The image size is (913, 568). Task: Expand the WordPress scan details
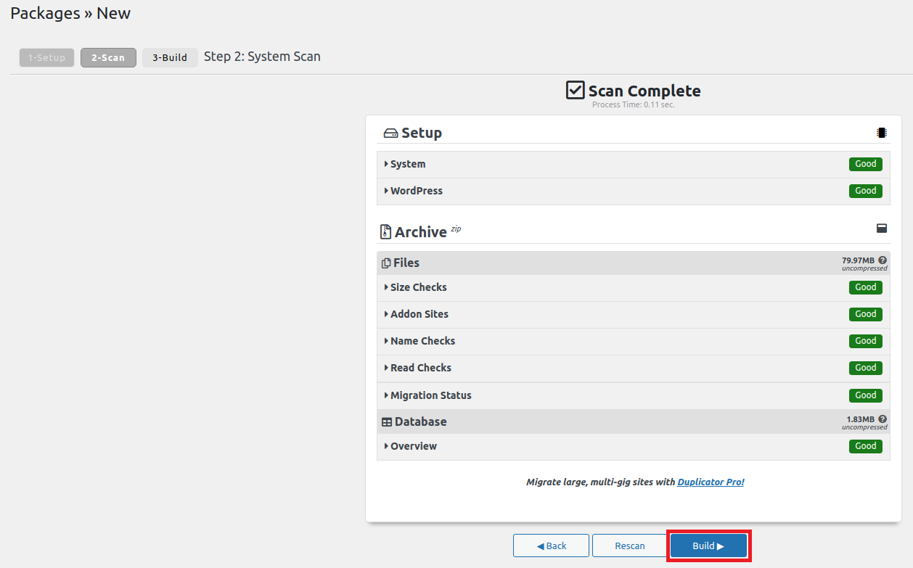[416, 191]
